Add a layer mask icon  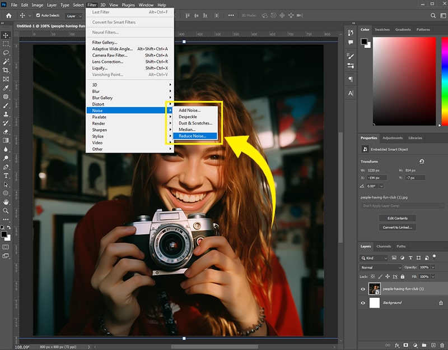405,345
